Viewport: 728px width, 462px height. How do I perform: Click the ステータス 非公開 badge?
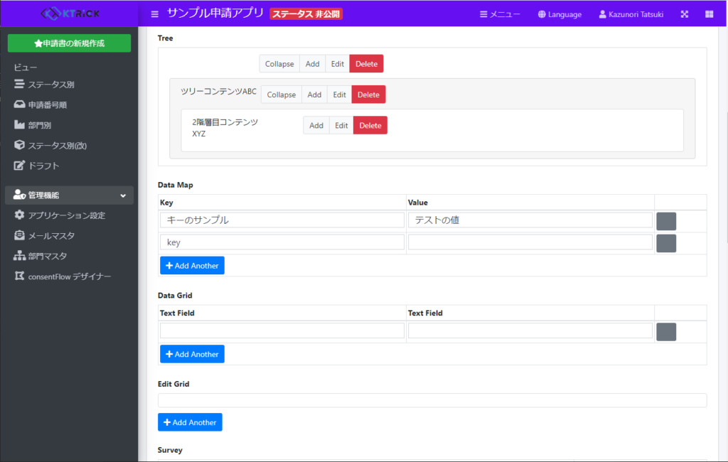306,14
